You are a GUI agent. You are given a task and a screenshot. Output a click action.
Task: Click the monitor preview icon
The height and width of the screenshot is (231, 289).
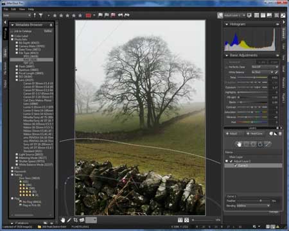point(249,15)
